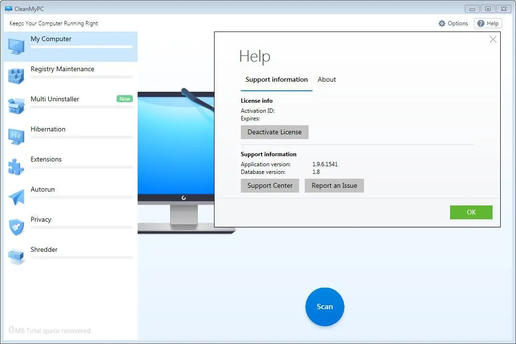
Task: Select Hibernation in the sidebar
Action: point(71,137)
